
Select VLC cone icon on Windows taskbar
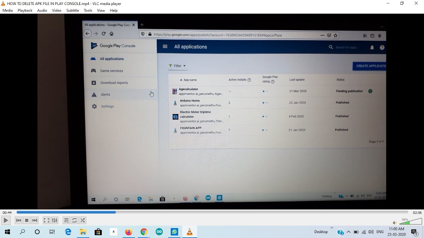pyautogui.click(x=189, y=232)
